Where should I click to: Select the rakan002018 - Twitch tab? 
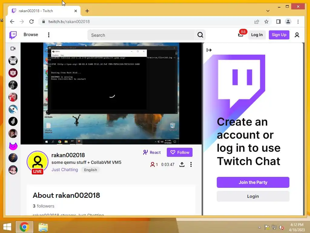pyautogui.click(x=44, y=11)
